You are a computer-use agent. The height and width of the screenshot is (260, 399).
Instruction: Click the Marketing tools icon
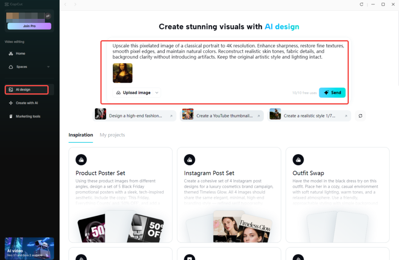pos(11,117)
